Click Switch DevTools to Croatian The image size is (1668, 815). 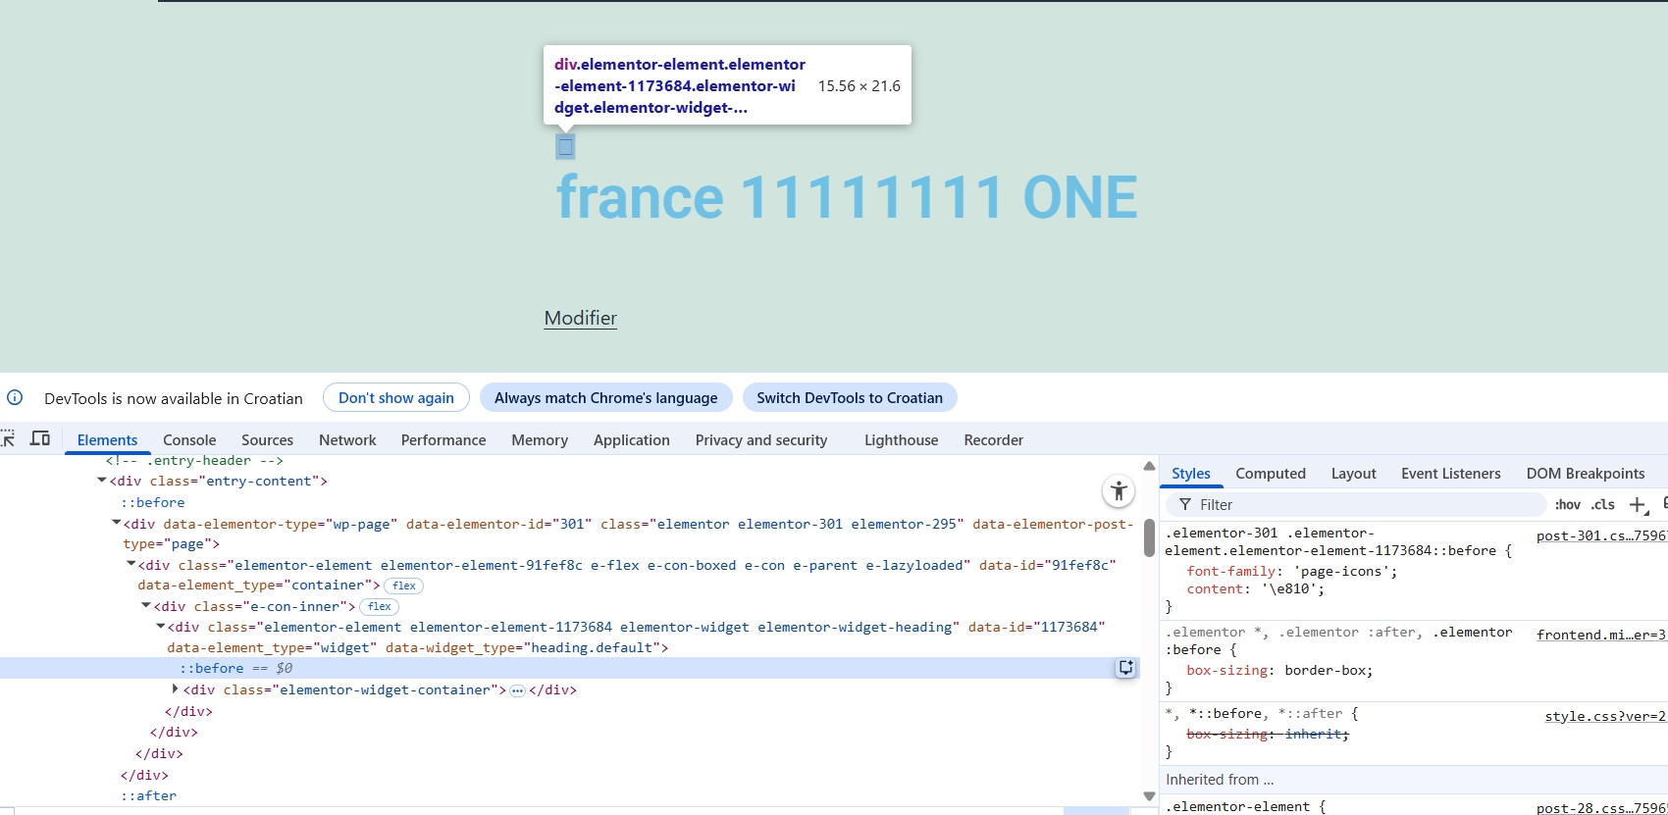point(850,398)
